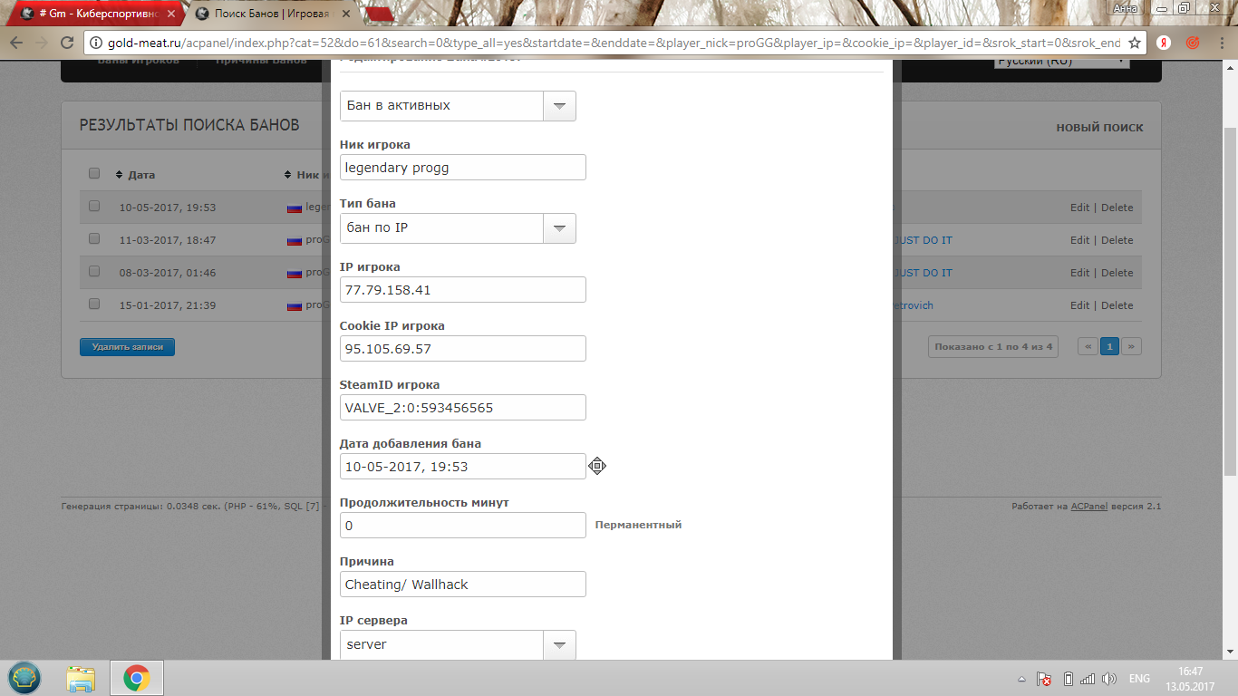Open the network signal icon
Viewport: 1238px width, 696px height.
click(1088, 679)
